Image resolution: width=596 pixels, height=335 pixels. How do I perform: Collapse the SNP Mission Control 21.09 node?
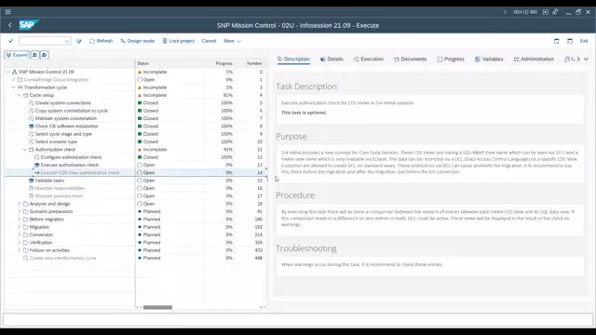[8, 72]
